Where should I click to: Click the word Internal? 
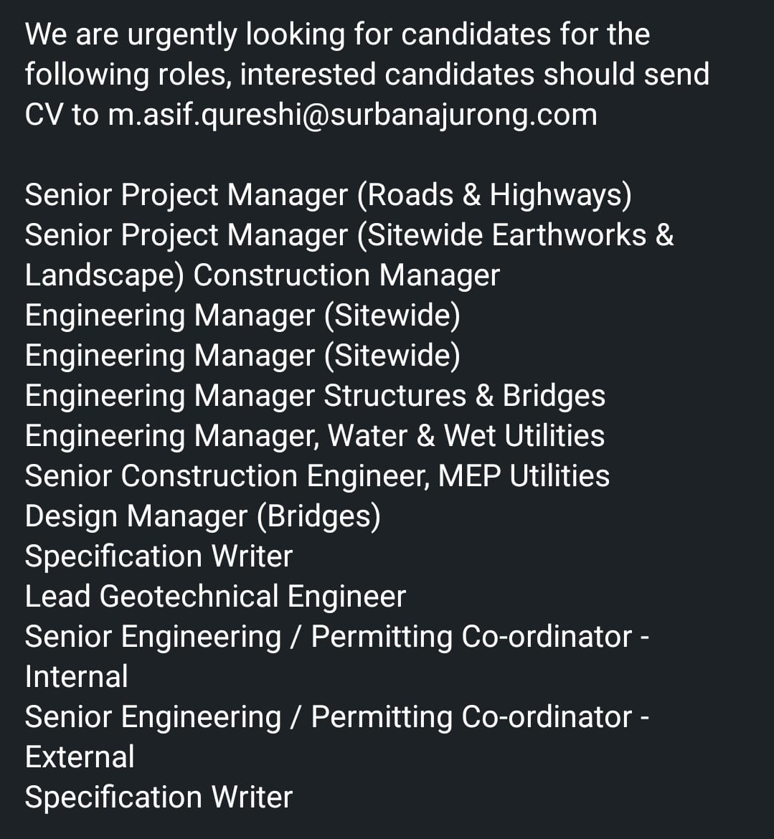pyautogui.click(x=77, y=677)
